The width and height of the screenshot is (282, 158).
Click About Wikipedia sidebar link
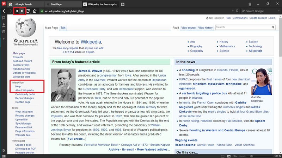[24, 90]
